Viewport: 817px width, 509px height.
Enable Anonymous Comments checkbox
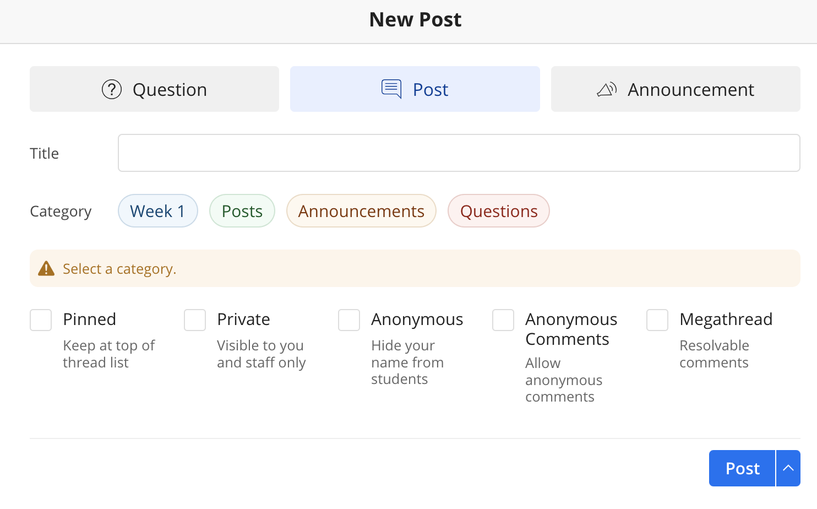[503, 320]
